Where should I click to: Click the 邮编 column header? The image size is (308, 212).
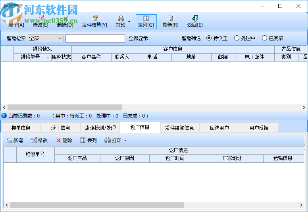223,57
